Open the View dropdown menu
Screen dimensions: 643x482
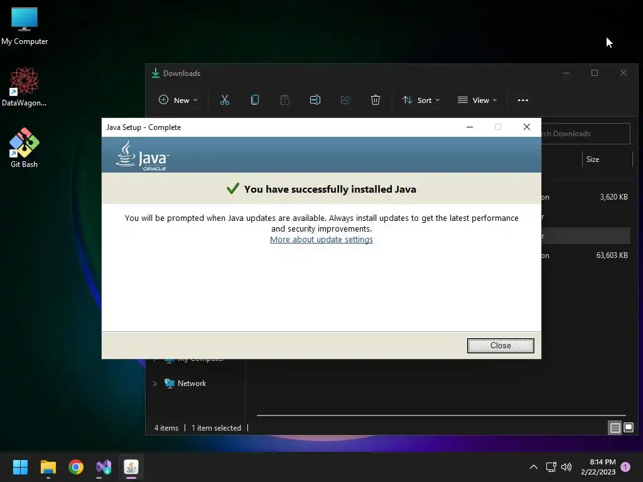477,100
